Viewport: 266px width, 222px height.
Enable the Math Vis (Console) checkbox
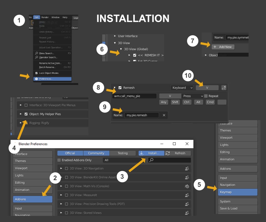[x=66, y=186]
